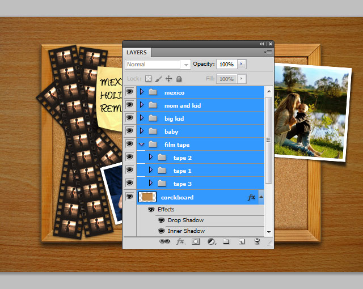
Task: Click the lock all padlock icon
Action: pyautogui.click(x=179, y=79)
